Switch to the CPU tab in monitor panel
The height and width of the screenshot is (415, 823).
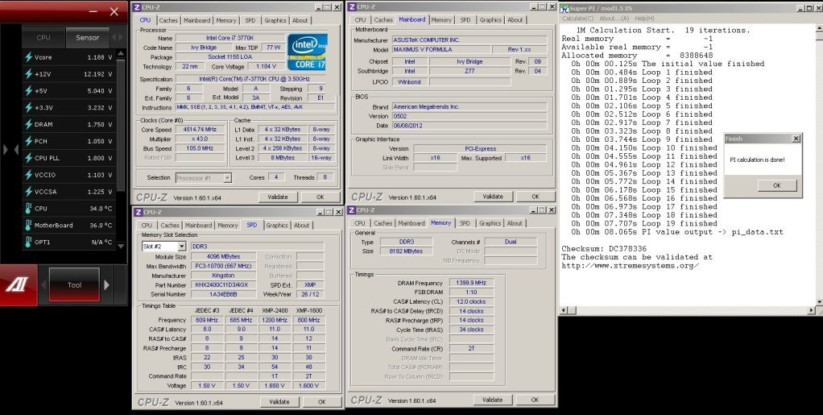coord(43,37)
